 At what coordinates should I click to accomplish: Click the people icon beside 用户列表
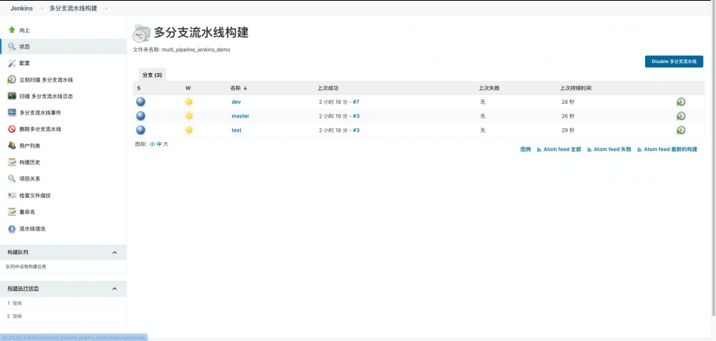[12, 145]
